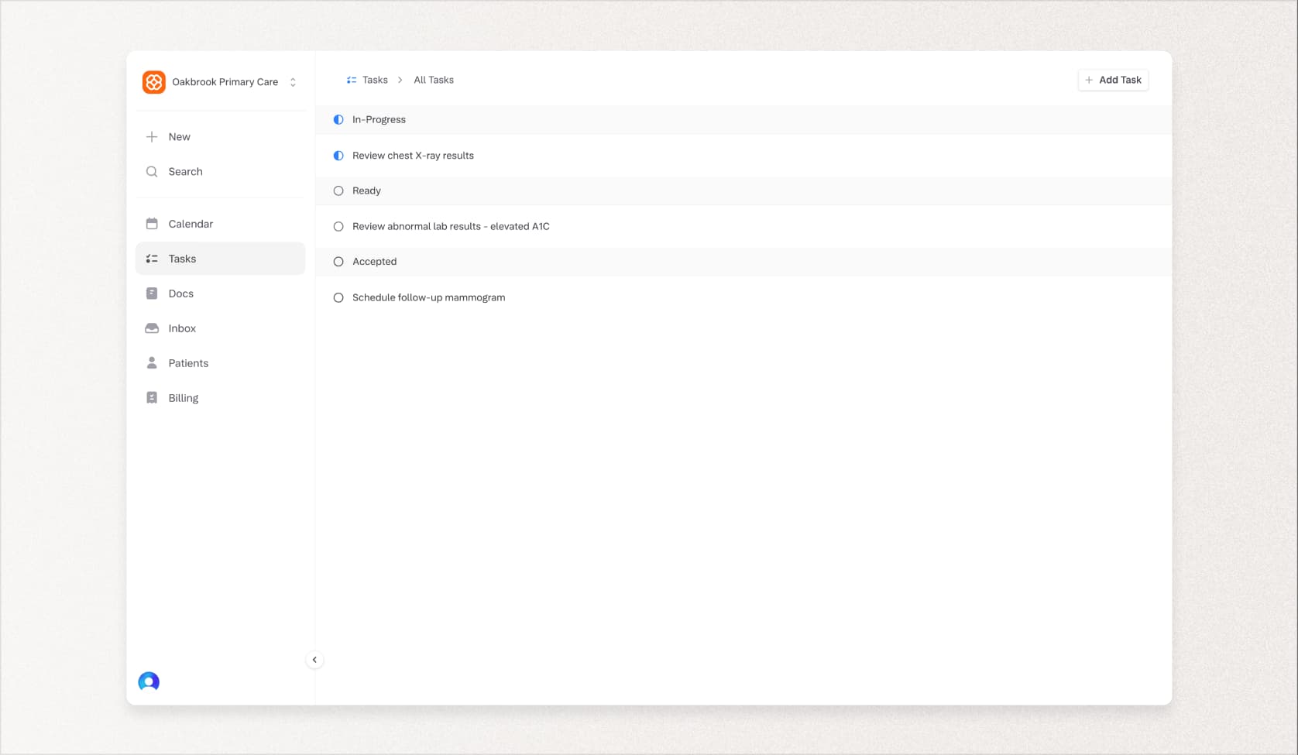Toggle status of Schedule follow-up mammogram
This screenshot has width=1298, height=755.
pos(338,297)
